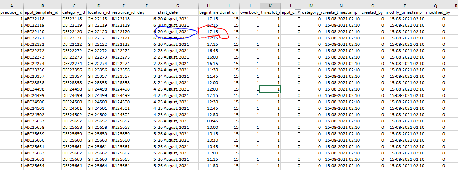
Task: Select column K header letter
Action: 270,6
